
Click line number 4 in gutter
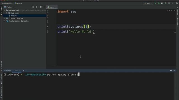(x=48, y=27)
